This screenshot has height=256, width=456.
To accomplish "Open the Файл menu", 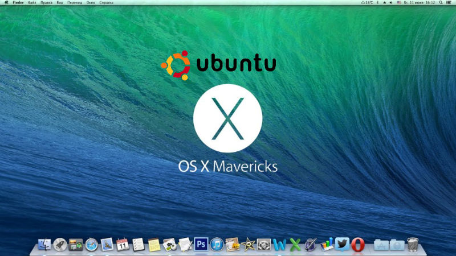I will 32,2.
